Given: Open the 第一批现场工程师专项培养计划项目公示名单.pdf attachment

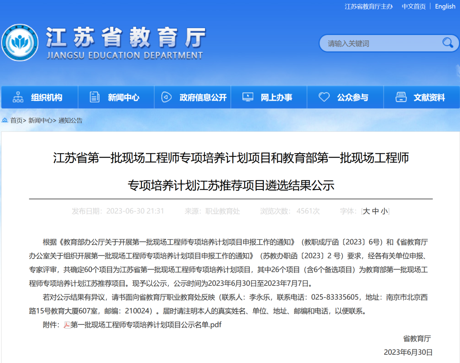Looking at the screenshot, I should pyautogui.click(x=146, y=325).
